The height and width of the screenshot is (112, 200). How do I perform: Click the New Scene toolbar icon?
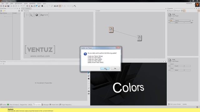pos(1,6)
